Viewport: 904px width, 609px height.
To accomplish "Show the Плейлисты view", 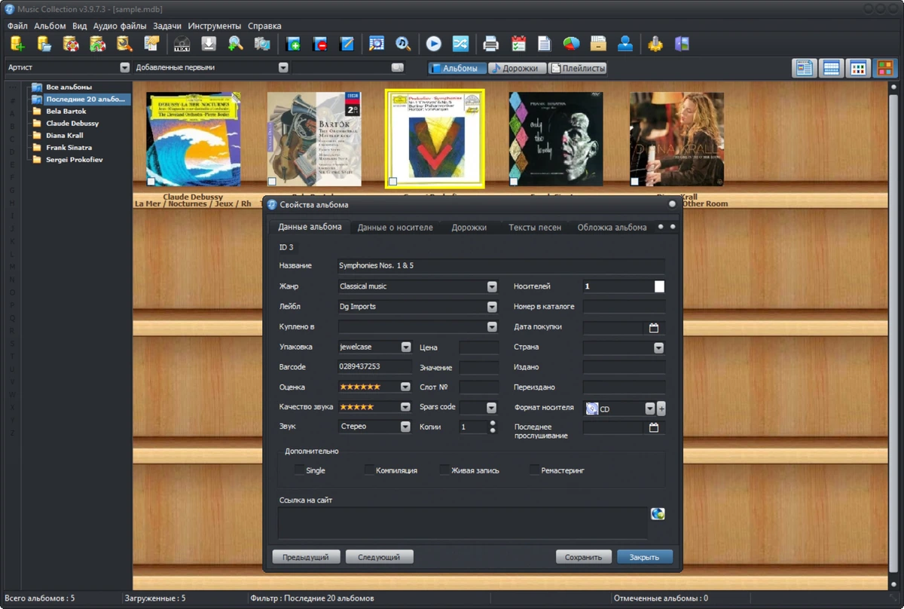I will [x=578, y=68].
